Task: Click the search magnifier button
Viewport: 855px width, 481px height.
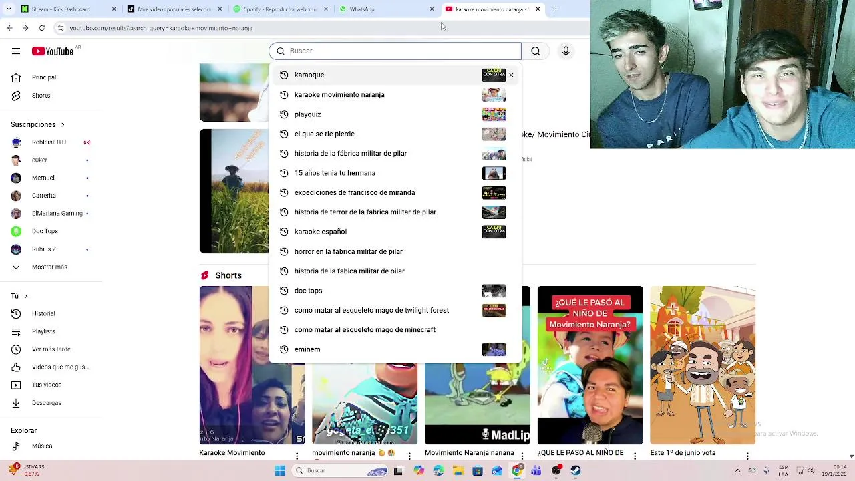Action: coord(536,51)
